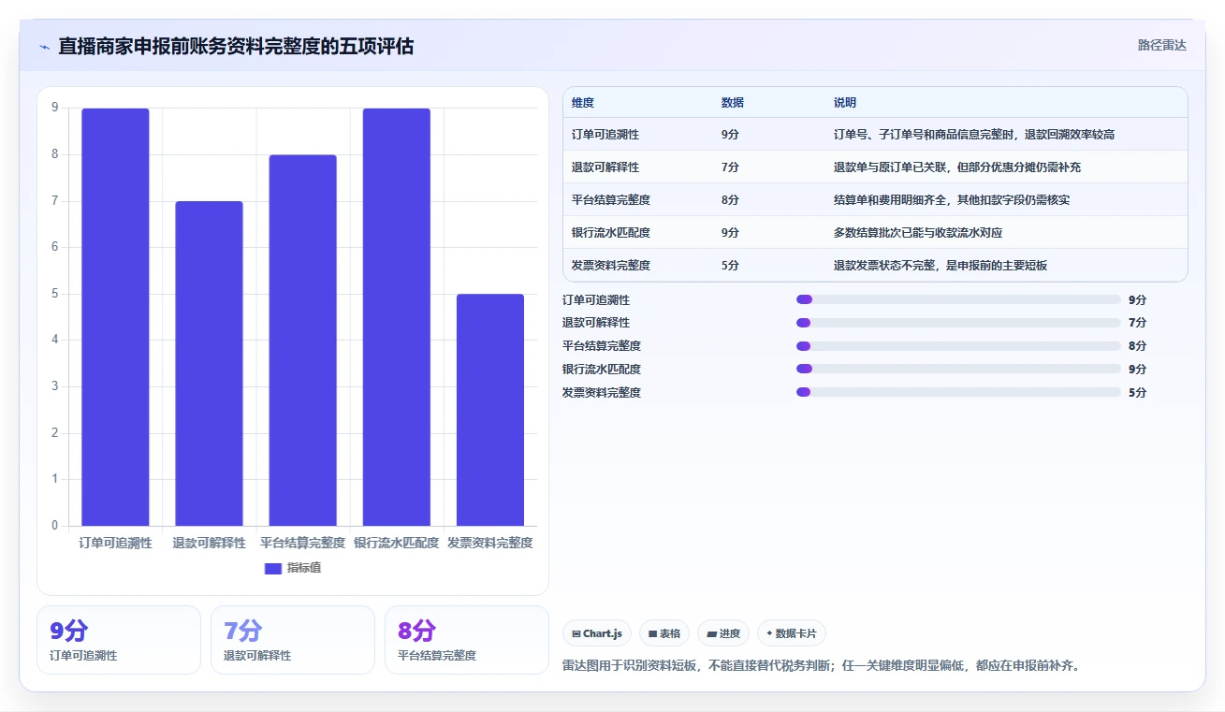Select the 发票资料完整度 table row cell
1225x712 pixels.
[x=611, y=266]
